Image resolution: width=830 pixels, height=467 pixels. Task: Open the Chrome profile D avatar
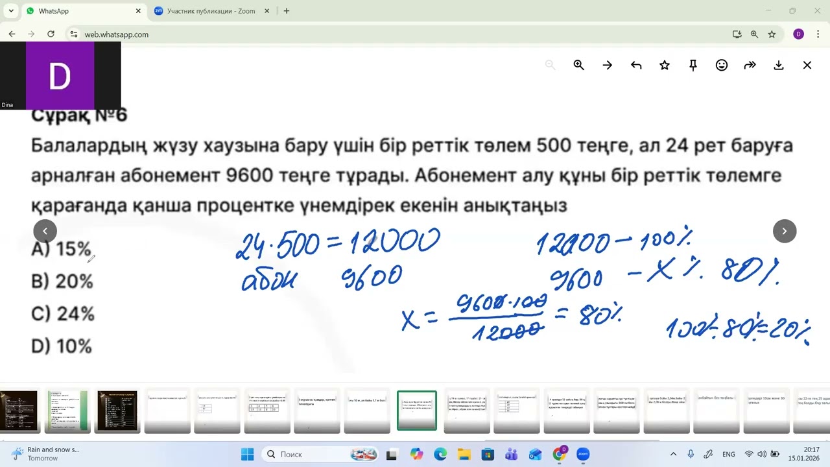pyautogui.click(x=798, y=34)
